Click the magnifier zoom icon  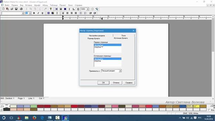[x=97, y=9]
